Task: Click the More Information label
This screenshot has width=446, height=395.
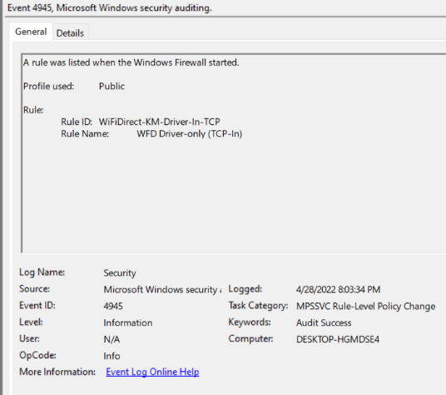Action: 57,372
